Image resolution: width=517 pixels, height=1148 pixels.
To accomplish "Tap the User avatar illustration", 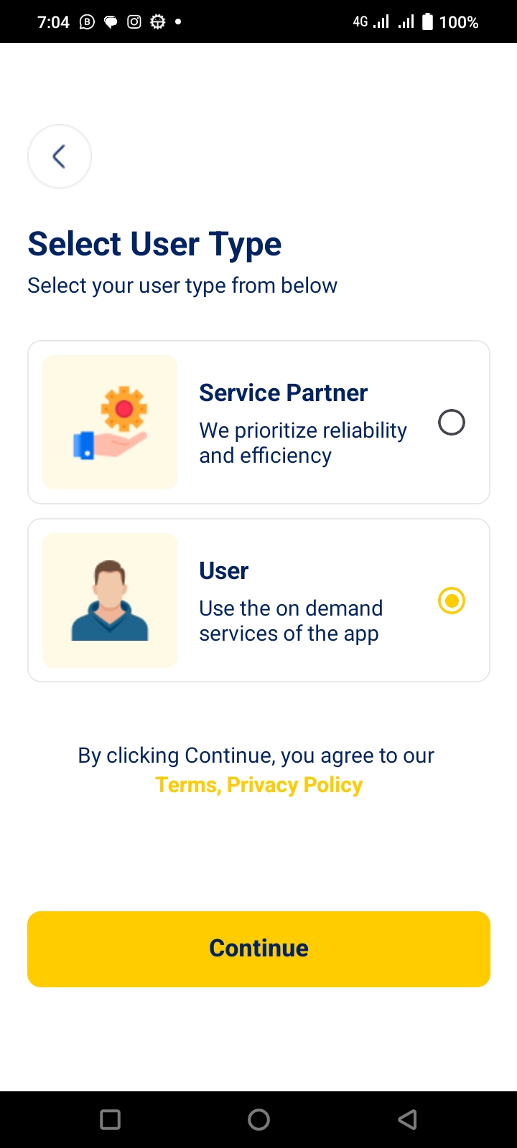I will 110,601.
